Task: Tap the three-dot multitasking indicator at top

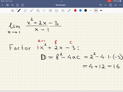Action: (x=61, y=1)
